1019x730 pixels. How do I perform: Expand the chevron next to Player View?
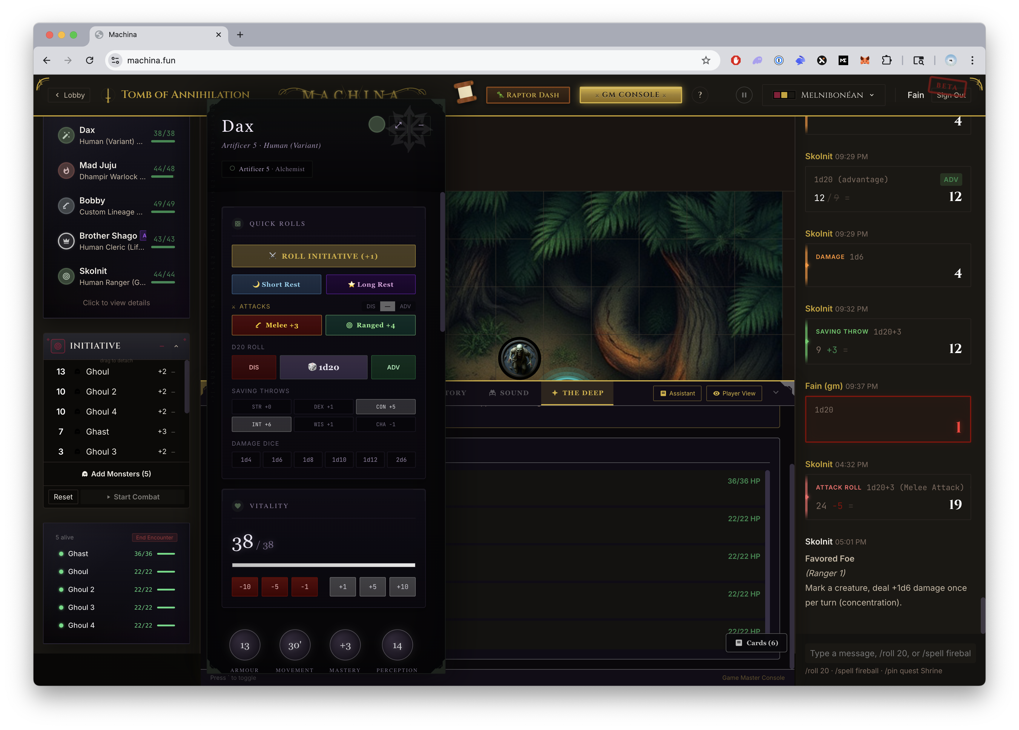[x=776, y=392]
